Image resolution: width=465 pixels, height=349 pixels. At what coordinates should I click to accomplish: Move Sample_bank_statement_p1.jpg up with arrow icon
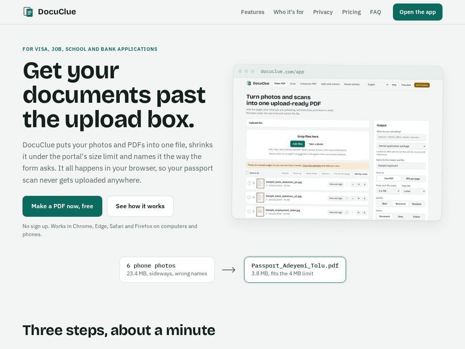tap(347, 185)
